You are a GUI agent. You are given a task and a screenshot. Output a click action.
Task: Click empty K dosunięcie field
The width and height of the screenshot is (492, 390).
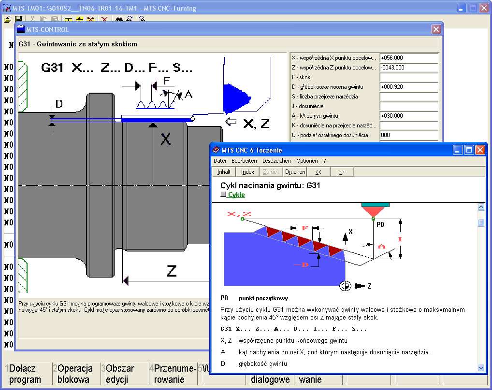pos(408,125)
